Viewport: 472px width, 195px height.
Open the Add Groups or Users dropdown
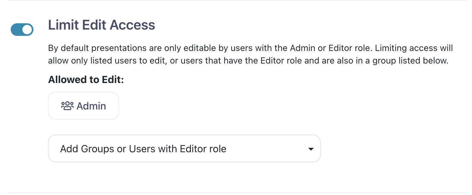click(184, 148)
